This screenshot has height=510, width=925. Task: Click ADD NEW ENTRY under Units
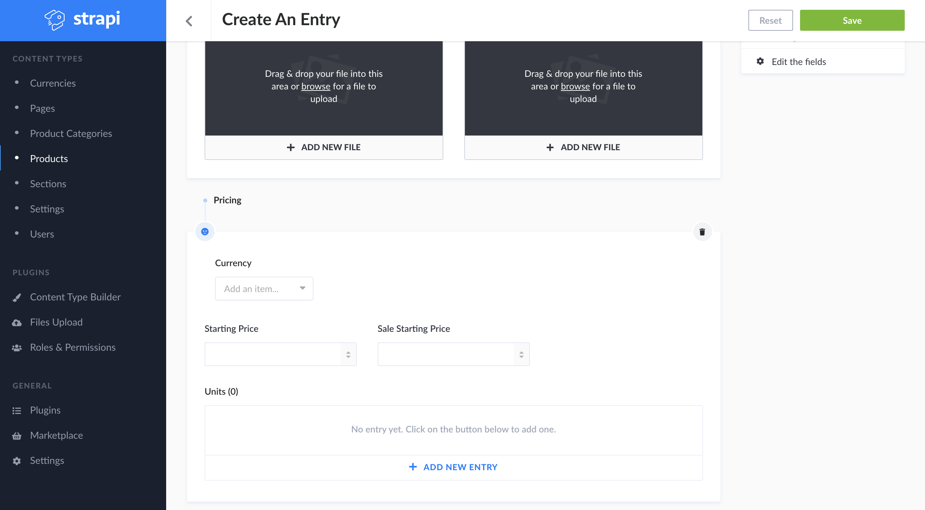click(453, 467)
